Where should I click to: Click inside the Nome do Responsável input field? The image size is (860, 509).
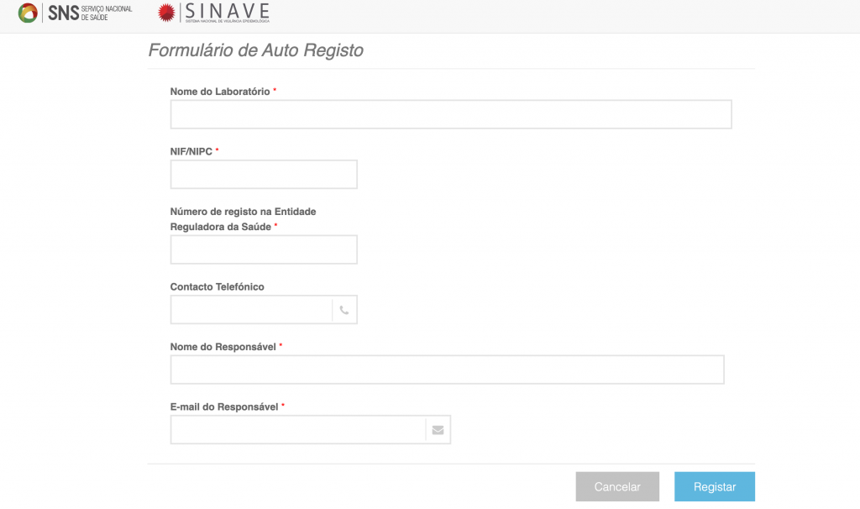447,370
